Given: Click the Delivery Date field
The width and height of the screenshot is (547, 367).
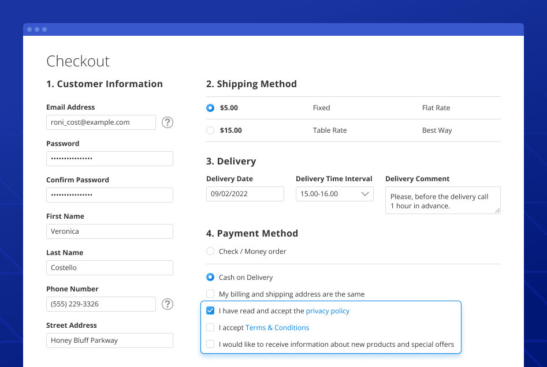Looking at the screenshot, I should click(245, 193).
